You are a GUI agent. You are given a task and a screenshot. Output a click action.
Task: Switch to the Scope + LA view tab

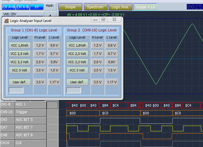tap(145, 7)
